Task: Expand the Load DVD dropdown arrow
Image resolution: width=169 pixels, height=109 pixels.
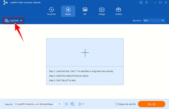Action: (21, 20)
